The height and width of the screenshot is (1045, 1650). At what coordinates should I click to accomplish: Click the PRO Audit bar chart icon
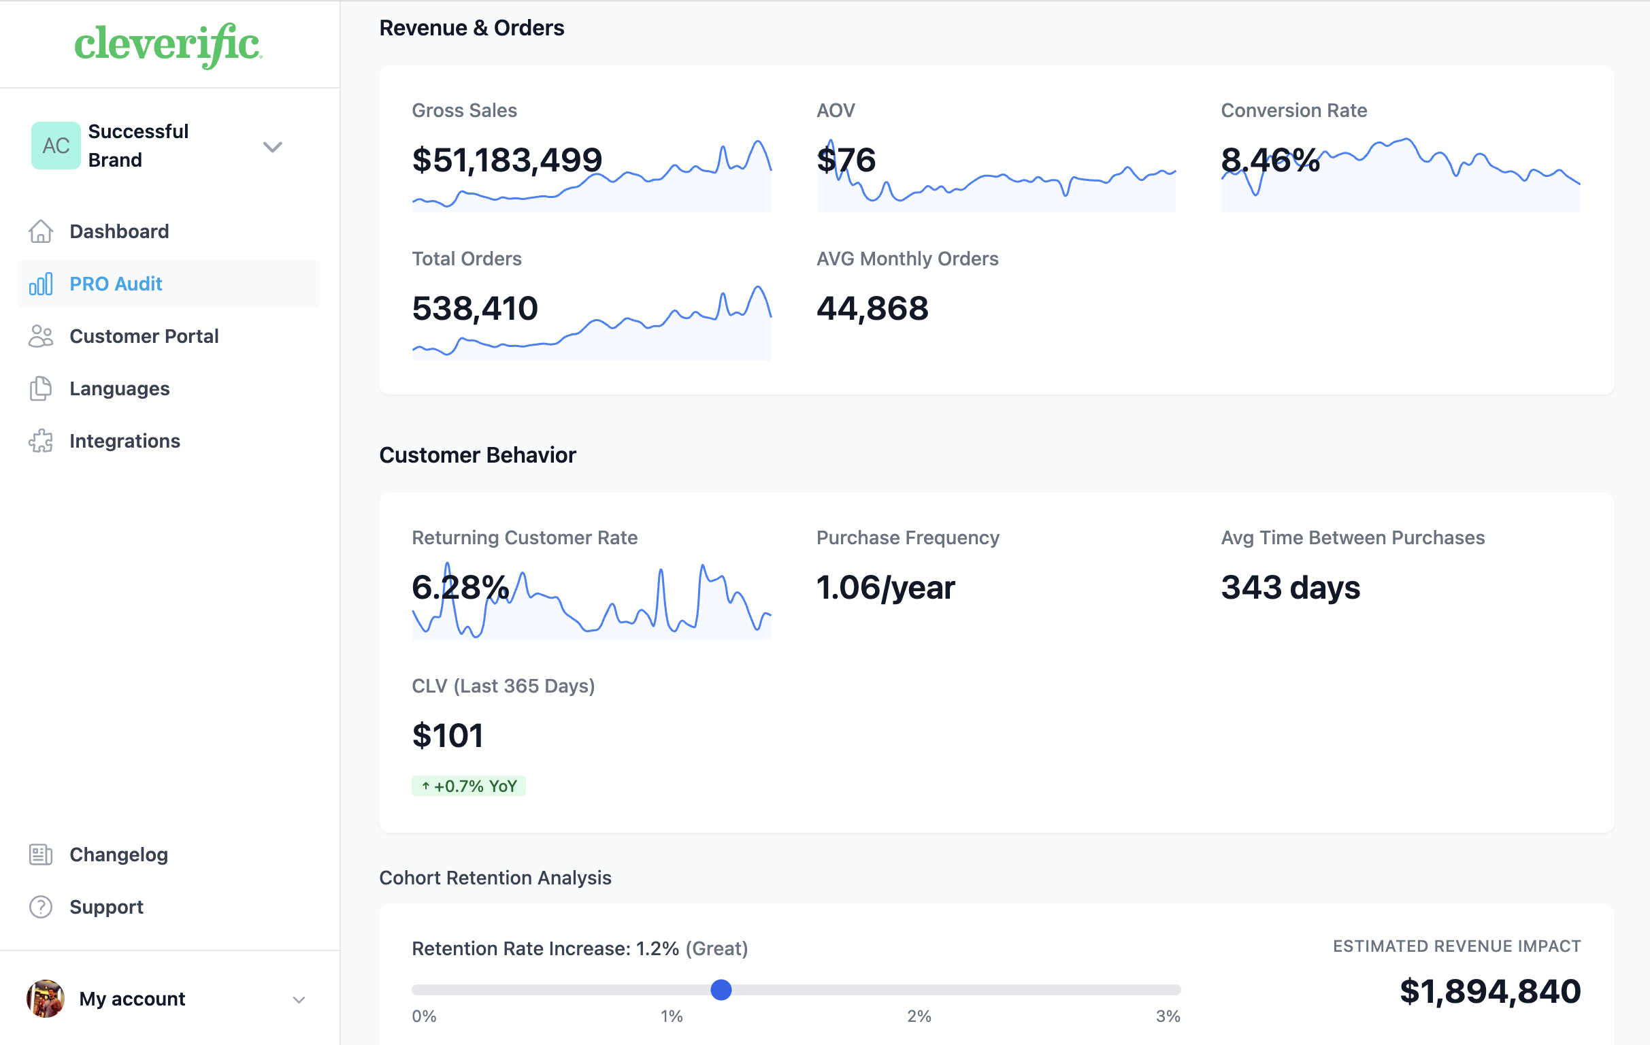coord(40,284)
